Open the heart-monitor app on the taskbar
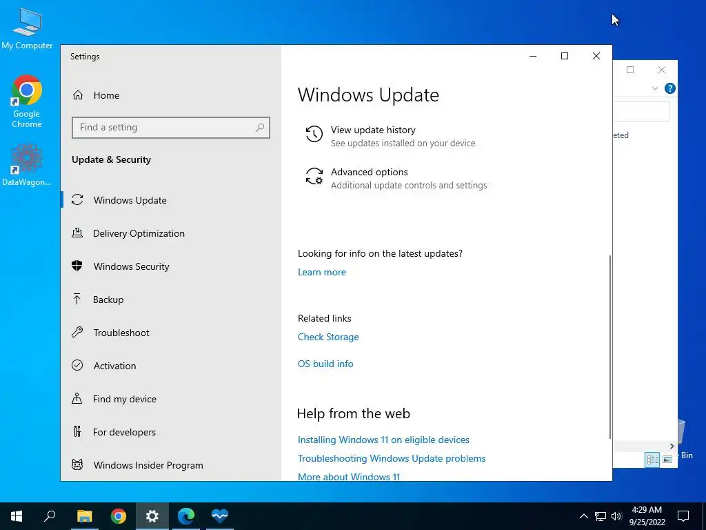The width and height of the screenshot is (706, 530). tap(220, 516)
